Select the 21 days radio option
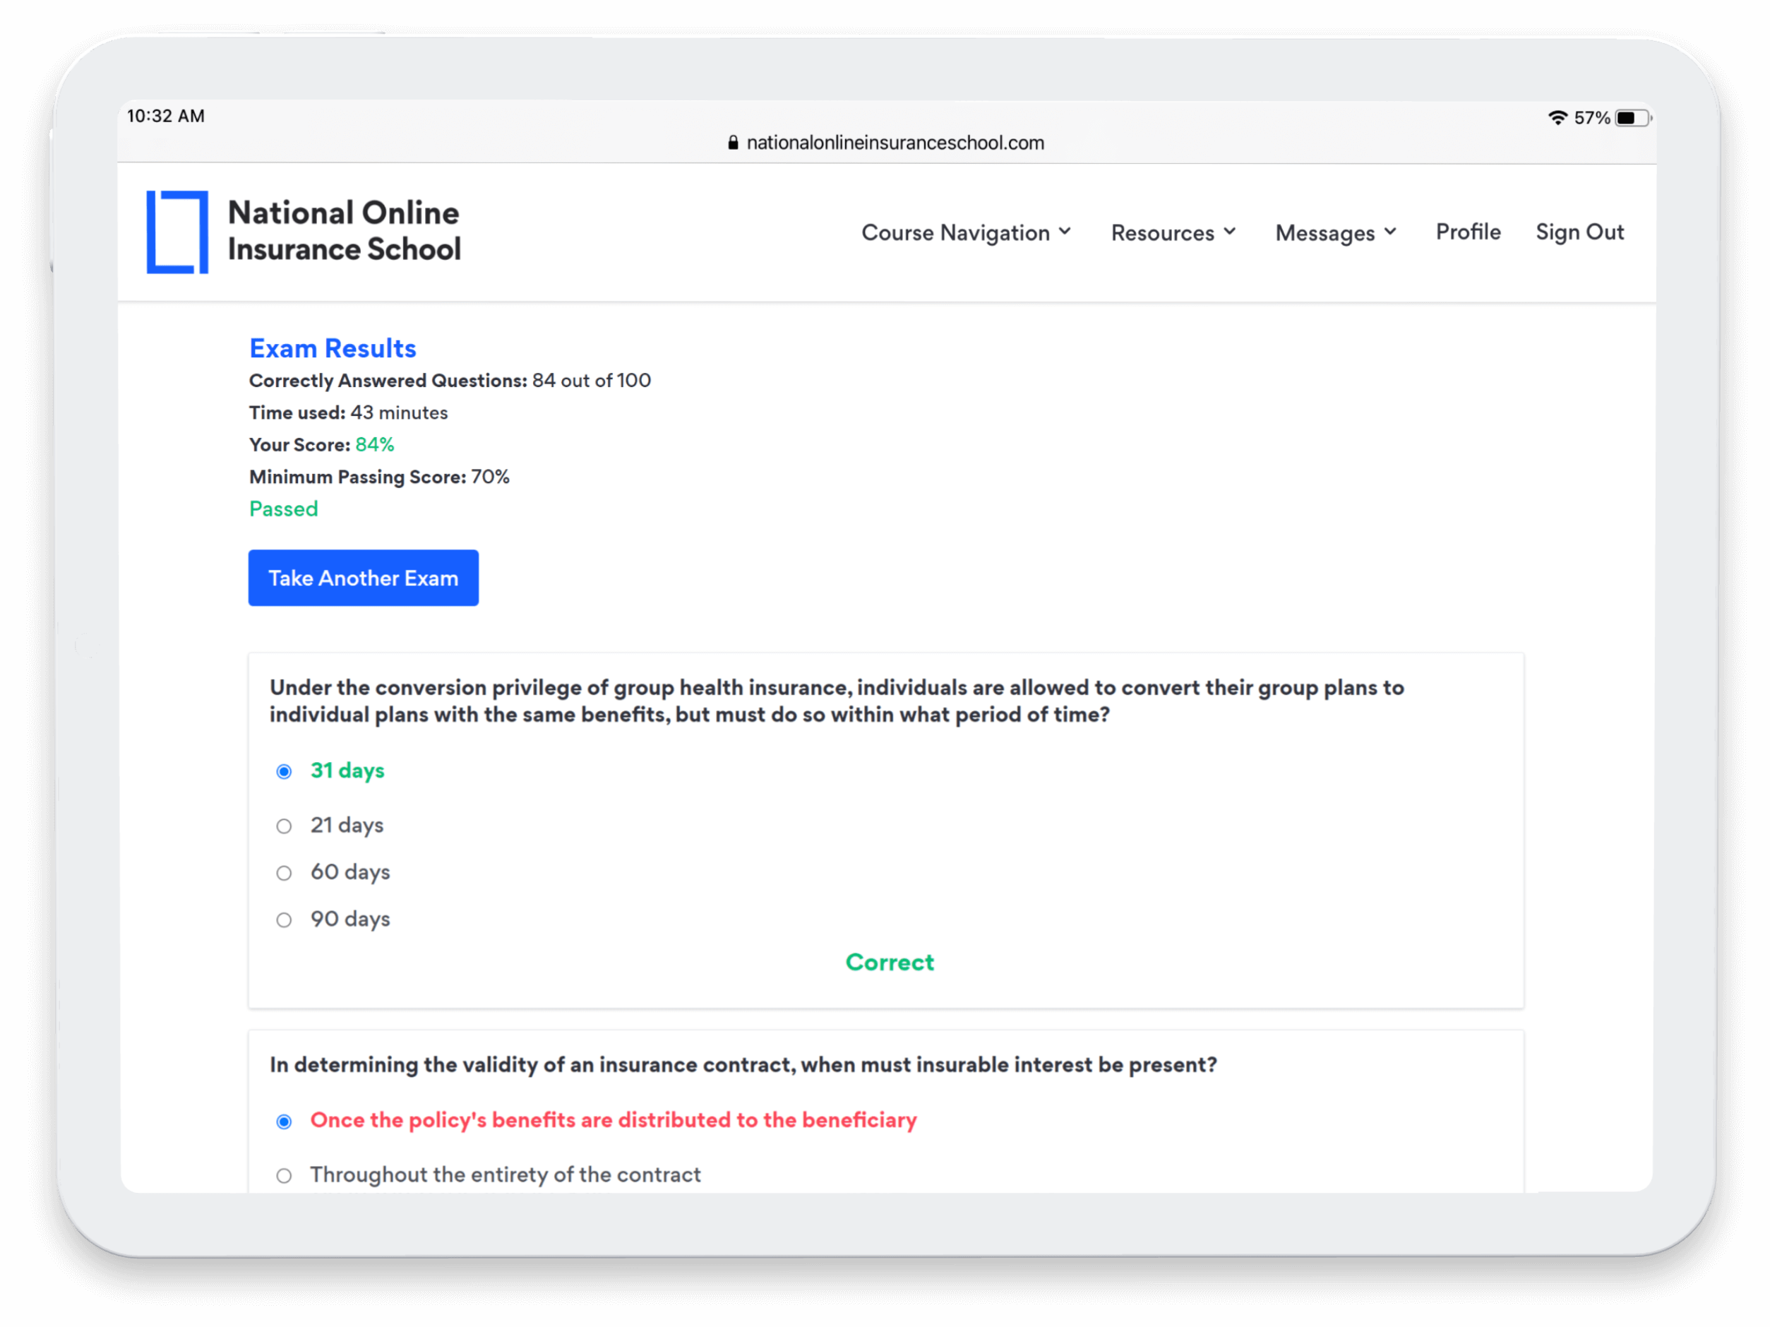Screen dimensions: 1770x1327 point(284,826)
